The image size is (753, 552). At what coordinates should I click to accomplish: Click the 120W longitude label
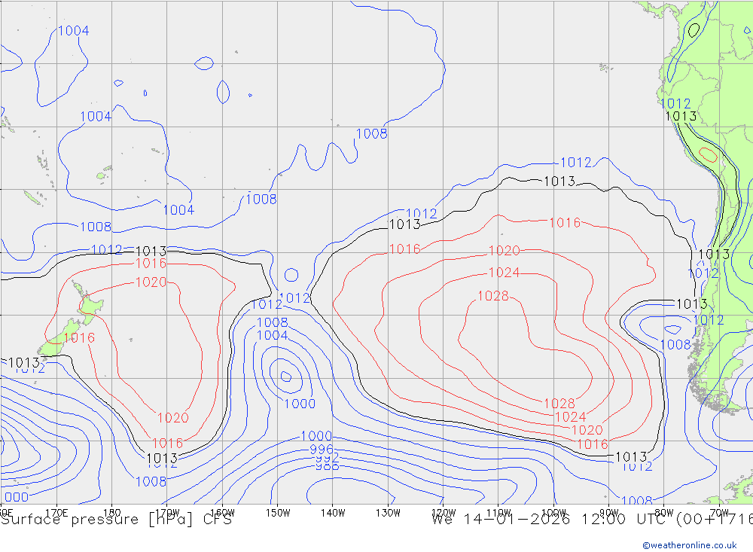(x=444, y=513)
